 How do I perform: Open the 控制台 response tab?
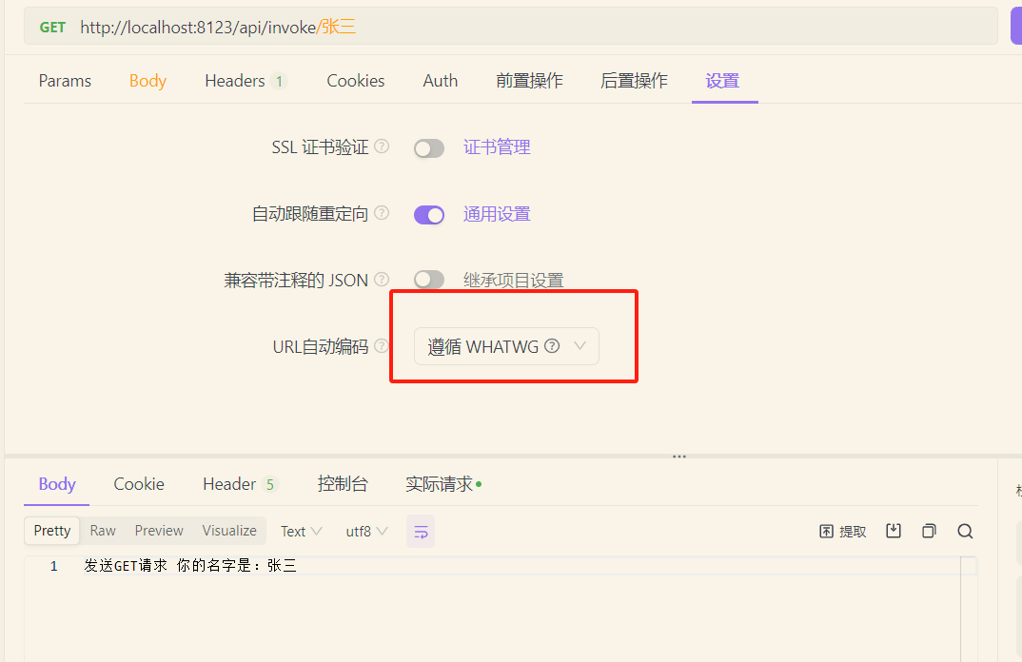pyautogui.click(x=343, y=484)
